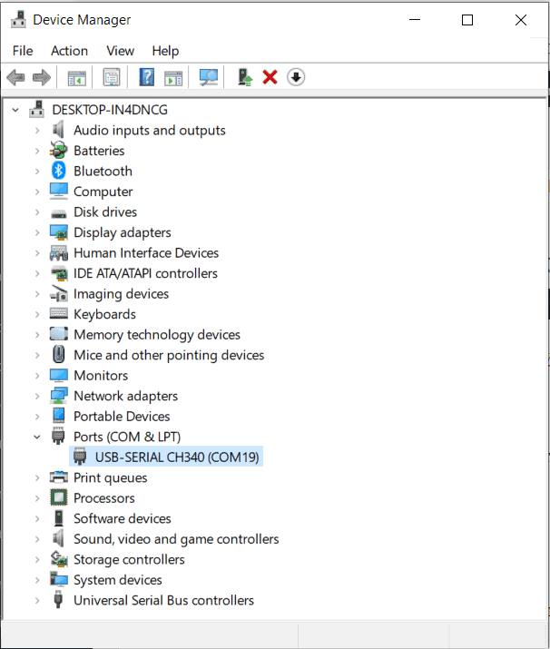Click the Back arrow toolbar button
Image resolution: width=550 pixels, height=649 pixels.
[x=15, y=78]
